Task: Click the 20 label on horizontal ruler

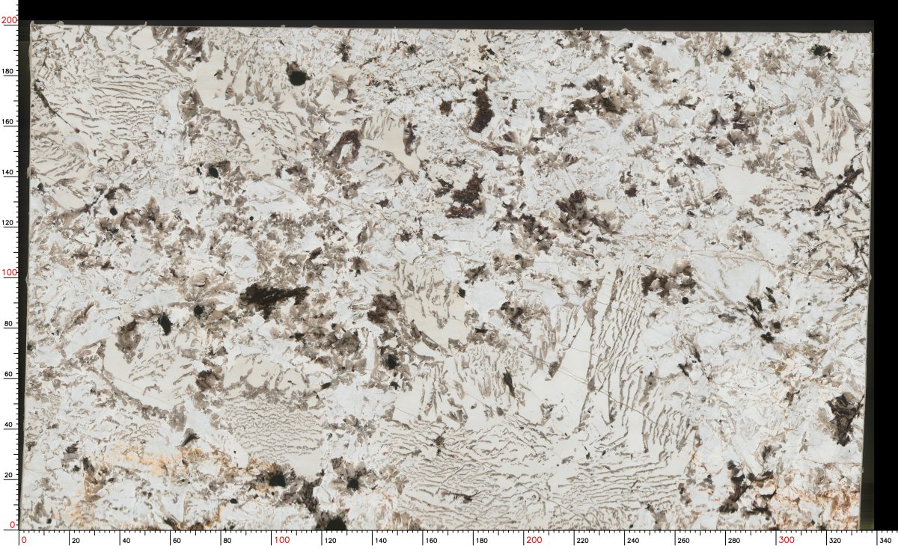Action: click(x=75, y=540)
